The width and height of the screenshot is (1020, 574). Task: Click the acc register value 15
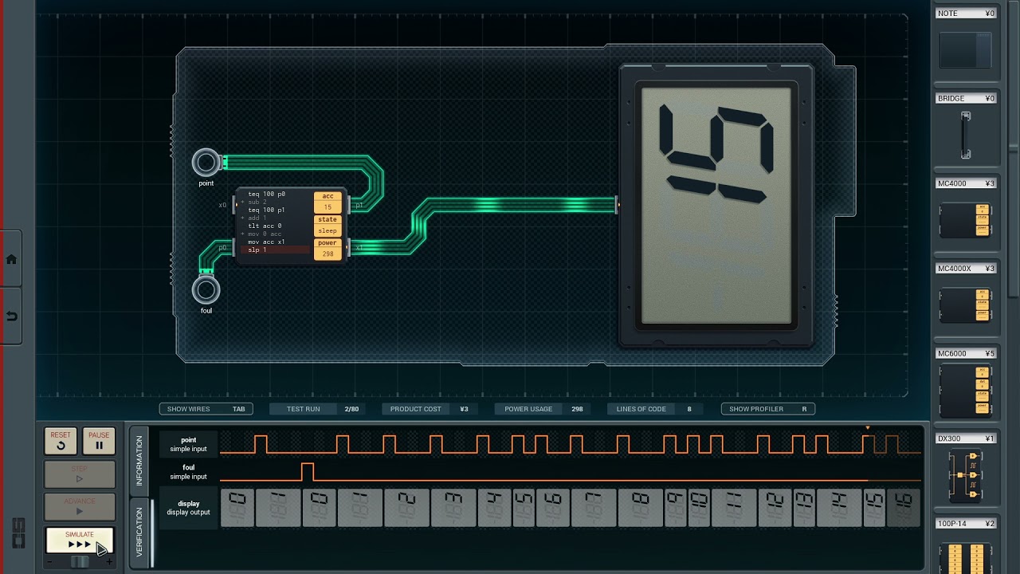(x=328, y=207)
